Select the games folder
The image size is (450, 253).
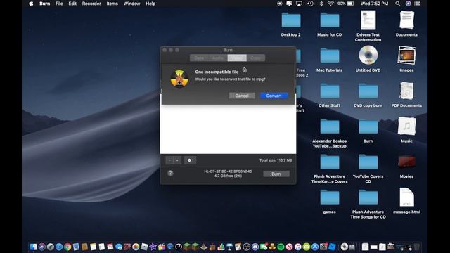tap(330, 197)
